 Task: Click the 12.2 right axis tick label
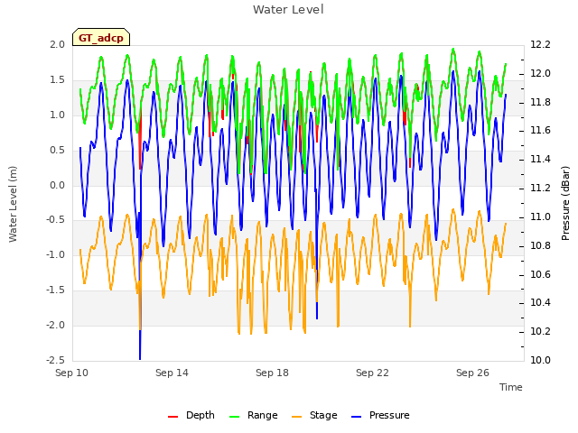point(540,44)
